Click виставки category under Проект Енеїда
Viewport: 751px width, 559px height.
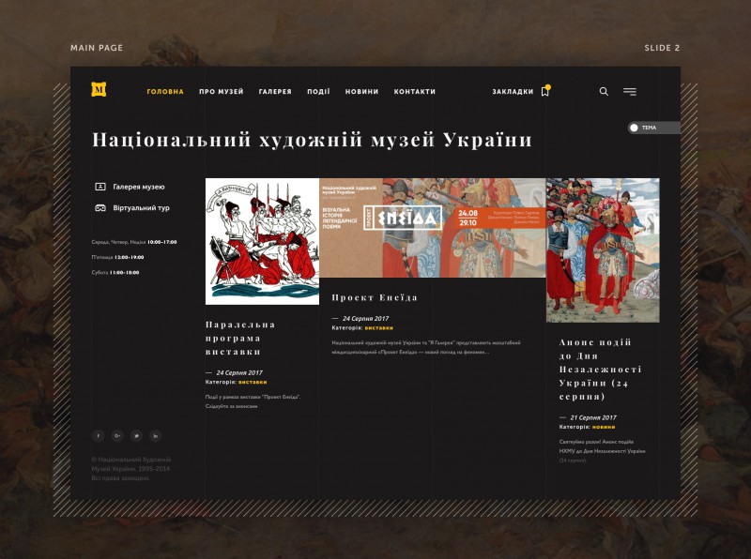pyautogui.click(x=379, y=328)
